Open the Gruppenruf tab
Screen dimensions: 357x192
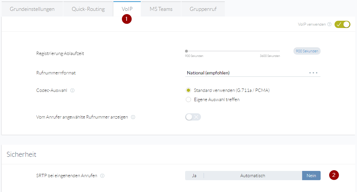(x=203, y=9)
